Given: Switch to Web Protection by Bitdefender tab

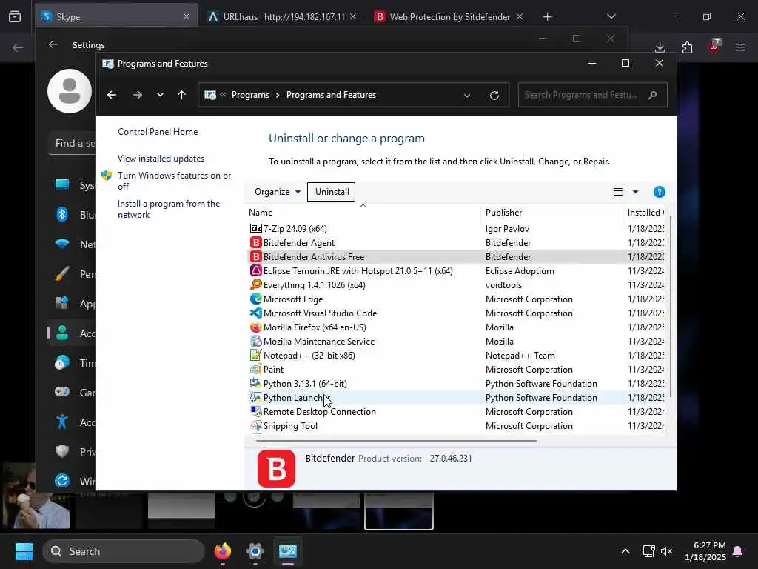Looking at the screenshot, I should point(449,17).
